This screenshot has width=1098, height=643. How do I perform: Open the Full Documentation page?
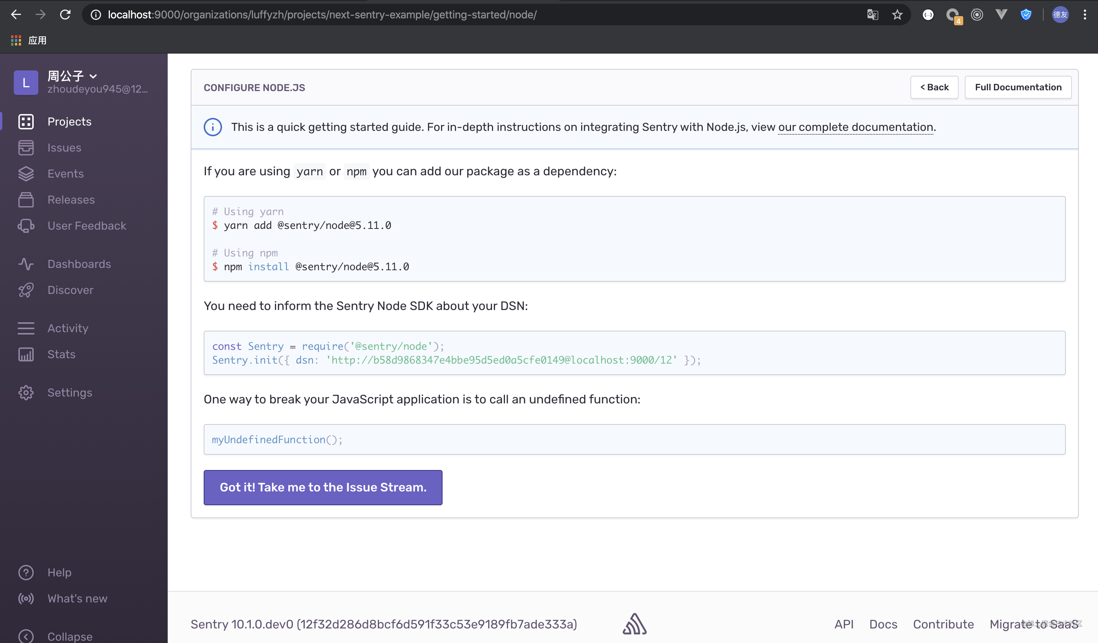1018,87
